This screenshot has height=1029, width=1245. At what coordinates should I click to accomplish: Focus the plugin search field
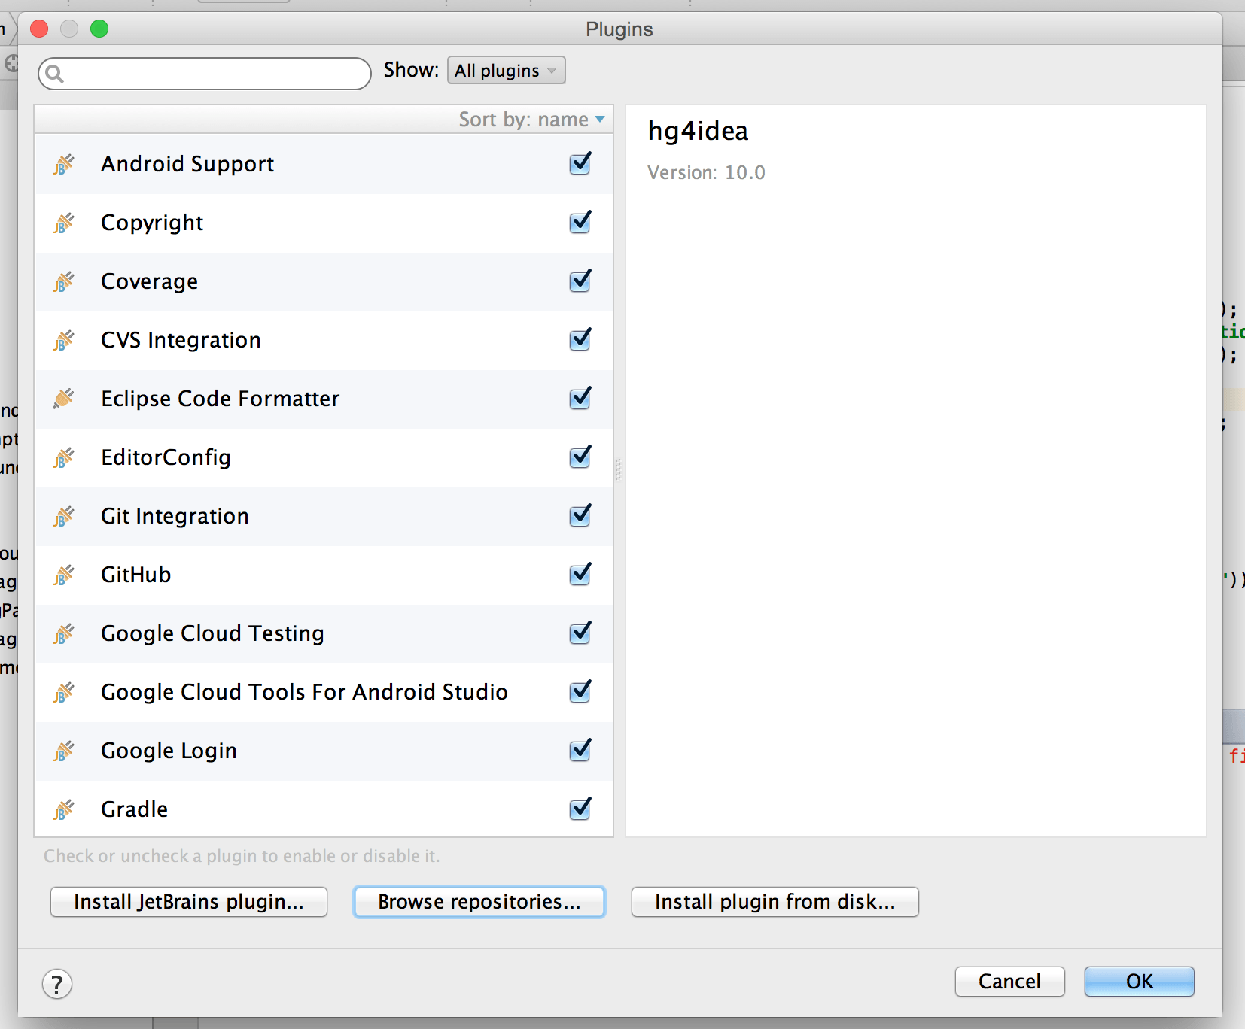click(205, 74)
